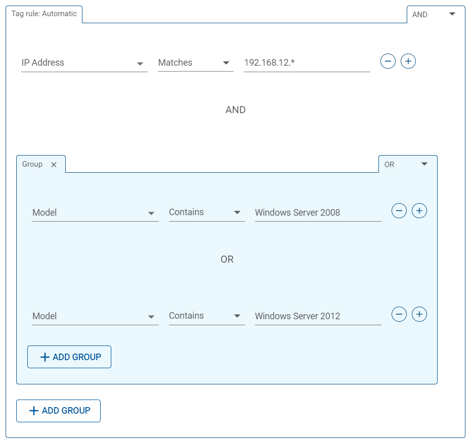Viewport: 472px width, 445px height.
Task: Remove the Windows Server 2012 condition
Action: (x=399, y=314)
